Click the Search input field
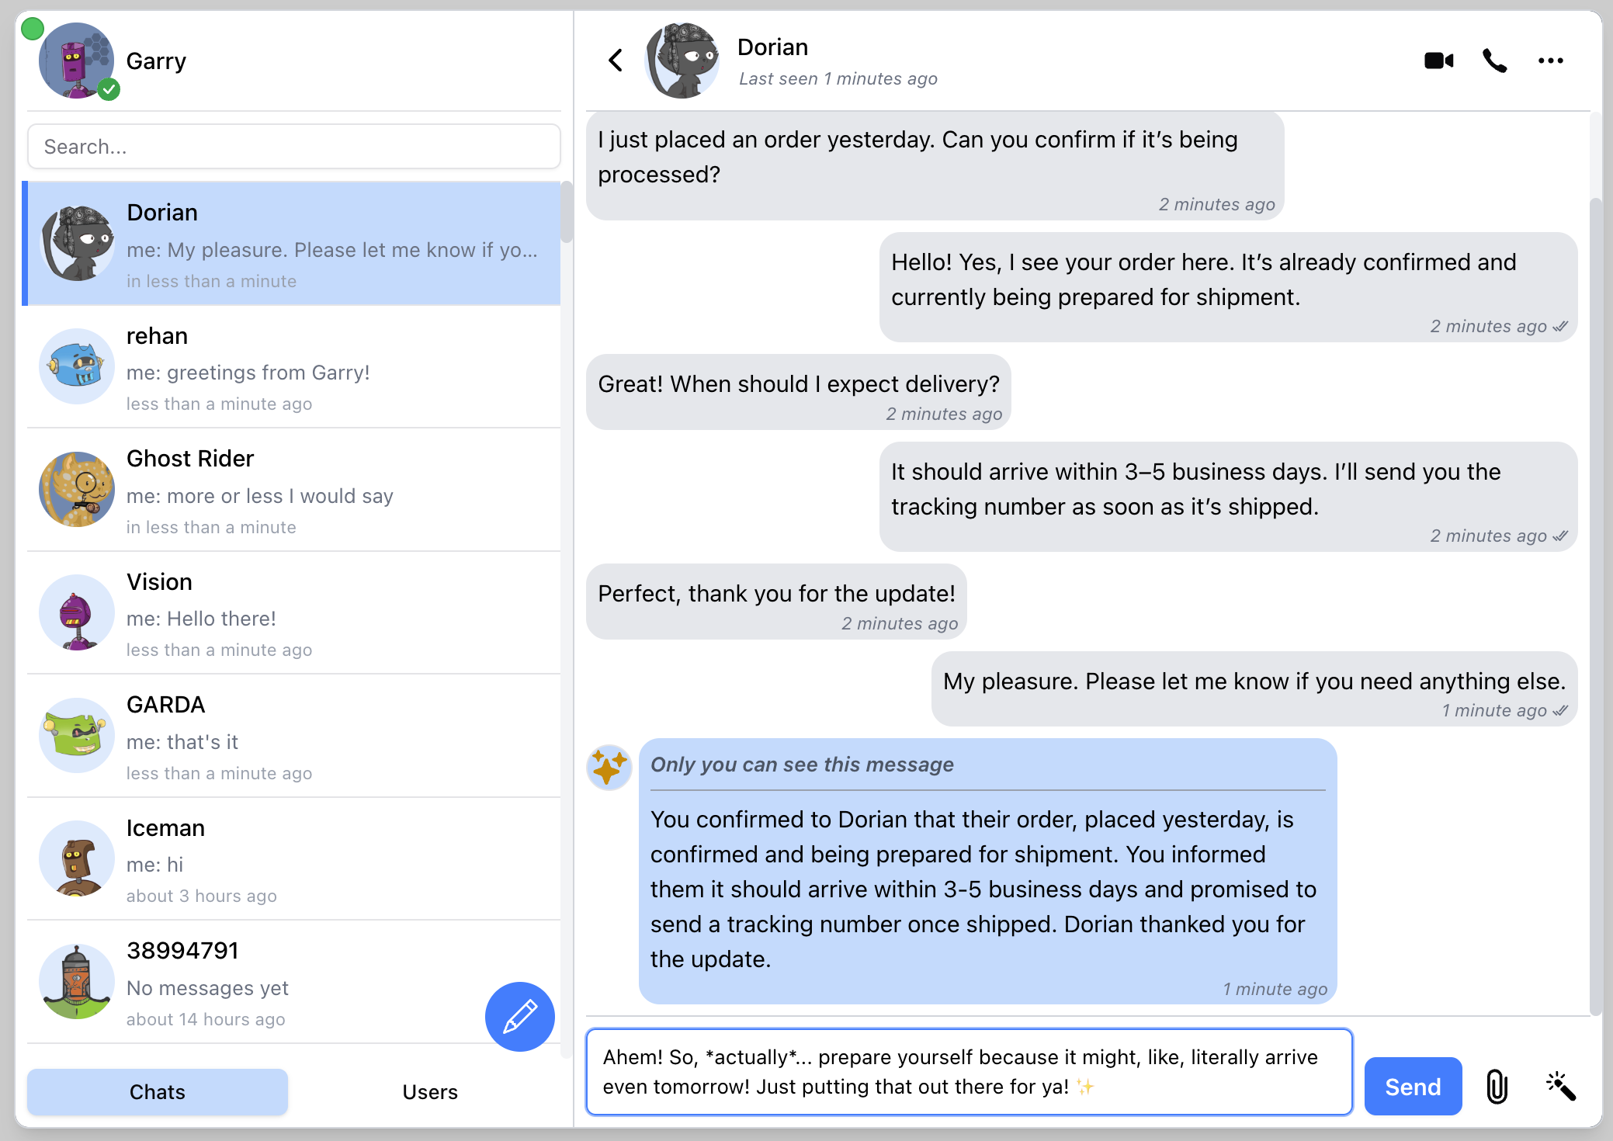This screenshot has width=1613, height=1141. pos(293,147)
